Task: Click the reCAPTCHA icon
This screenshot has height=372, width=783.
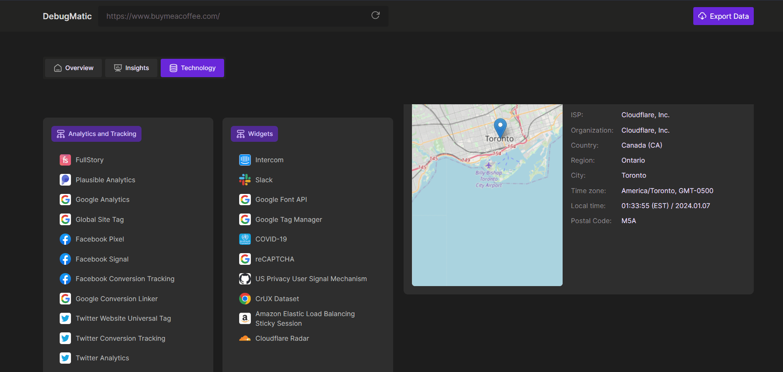Action: click(245, 259)
